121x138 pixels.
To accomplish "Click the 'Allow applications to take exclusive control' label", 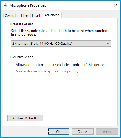I will (x=60, y=65).
